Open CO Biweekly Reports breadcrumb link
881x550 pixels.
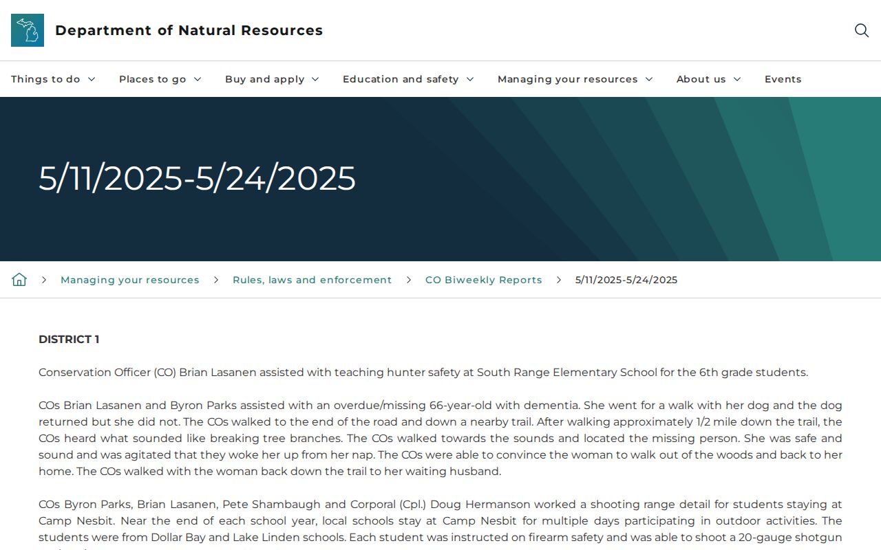484,280
